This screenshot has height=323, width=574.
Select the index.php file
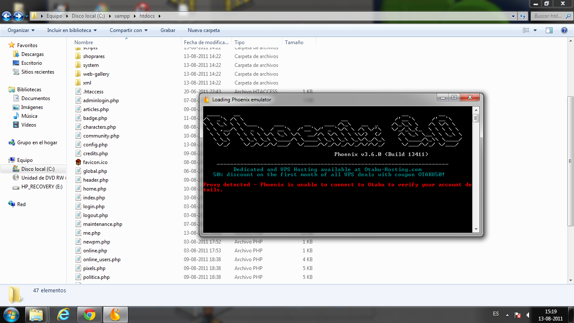pos(94,198)
